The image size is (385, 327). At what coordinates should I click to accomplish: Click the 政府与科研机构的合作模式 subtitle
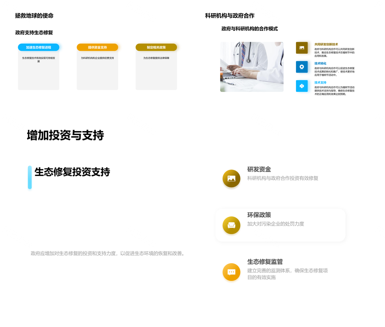(249, 29)
